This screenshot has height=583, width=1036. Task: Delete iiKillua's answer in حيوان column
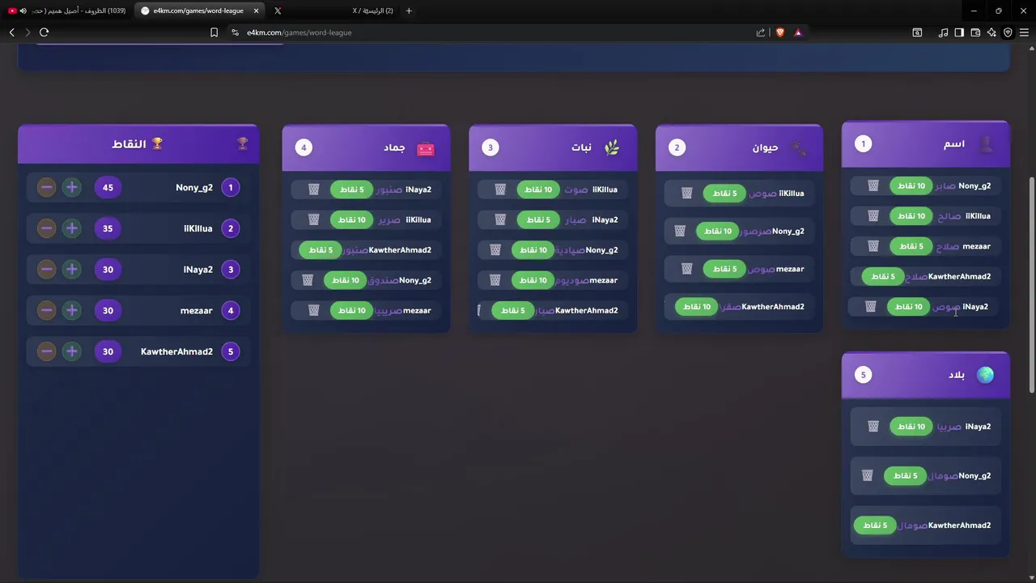pos(687,194)
